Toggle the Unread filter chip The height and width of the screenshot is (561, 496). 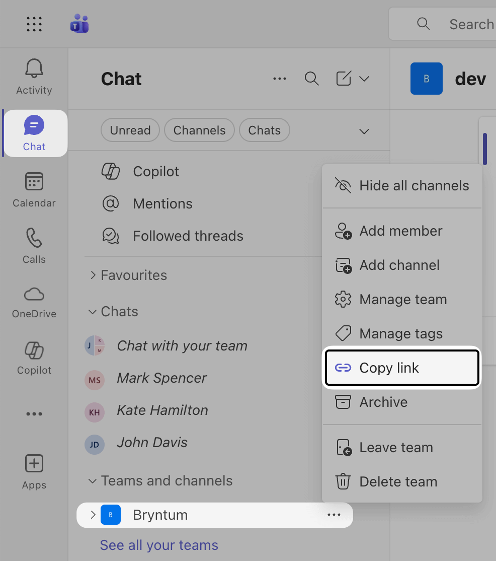coord(130,130)
